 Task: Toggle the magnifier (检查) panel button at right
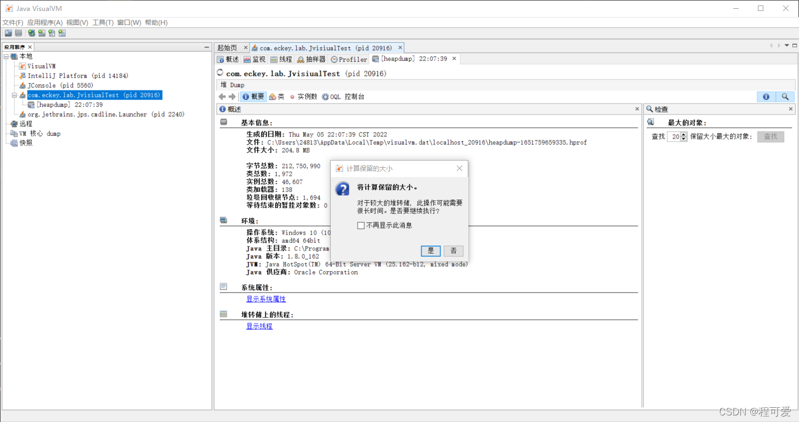point(785,96)
